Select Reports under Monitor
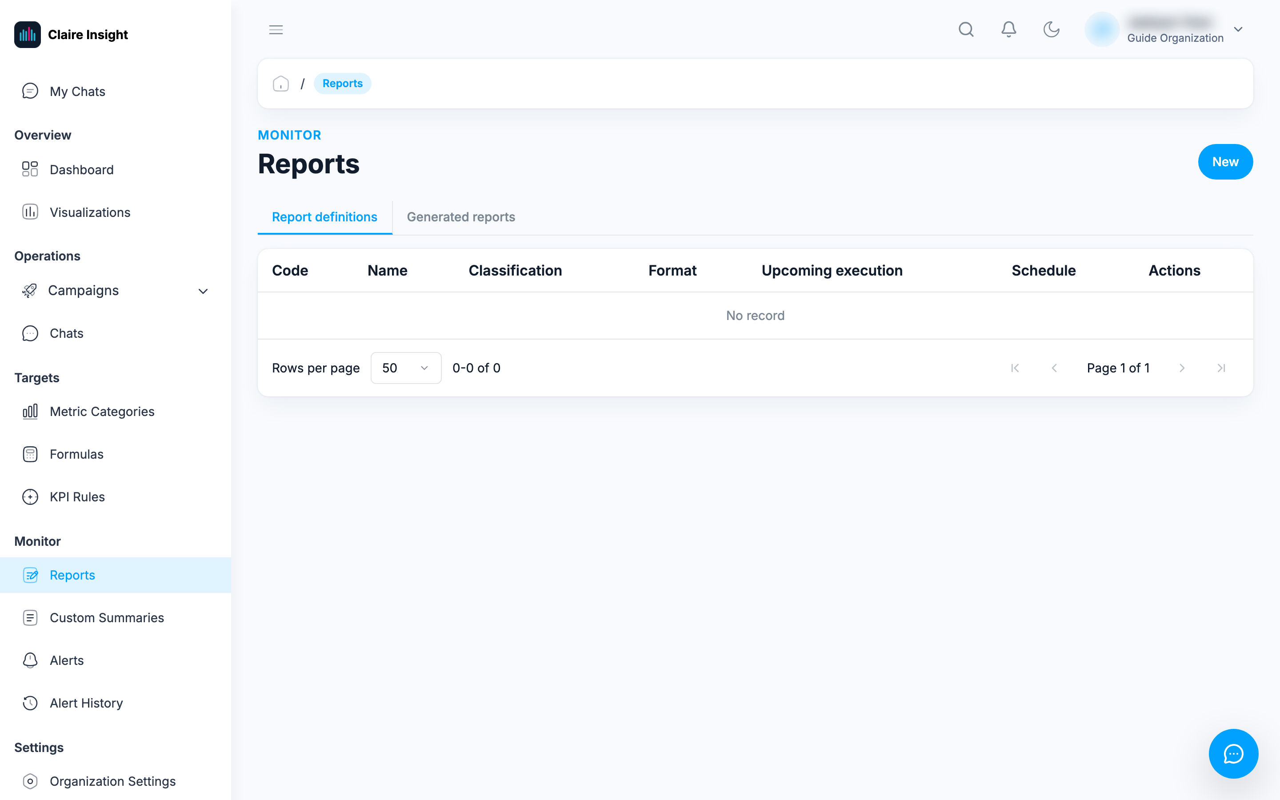Screen dimensions: 1280x800 point(115,575)
